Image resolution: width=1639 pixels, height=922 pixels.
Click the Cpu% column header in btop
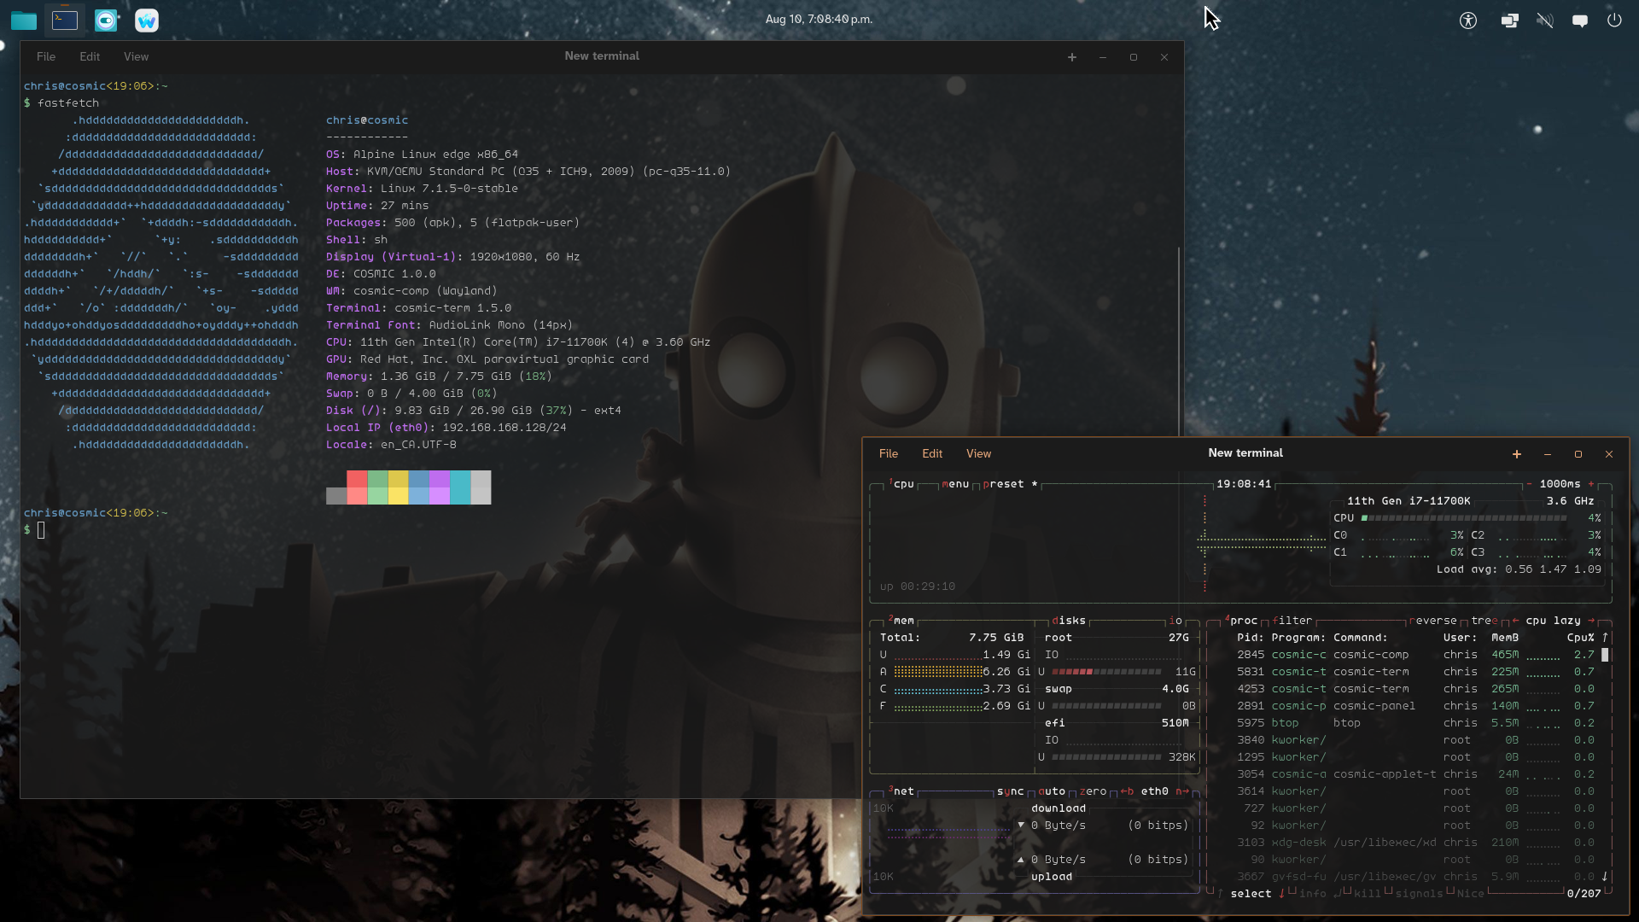click(x=1581, y=638)
